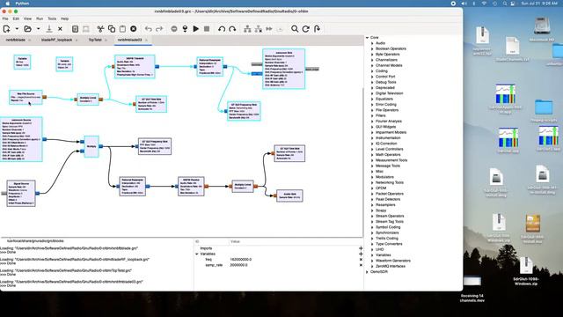Rotate selected block clockwise
563x317 pixels.
point(232,29)
